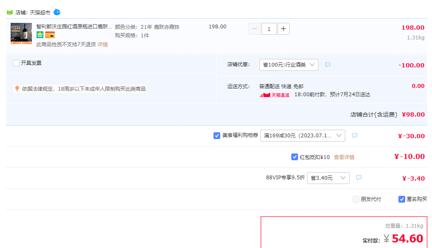Click the orange warning bulb icon
This screenshot has width=432, height=248.
click(17, 89)
